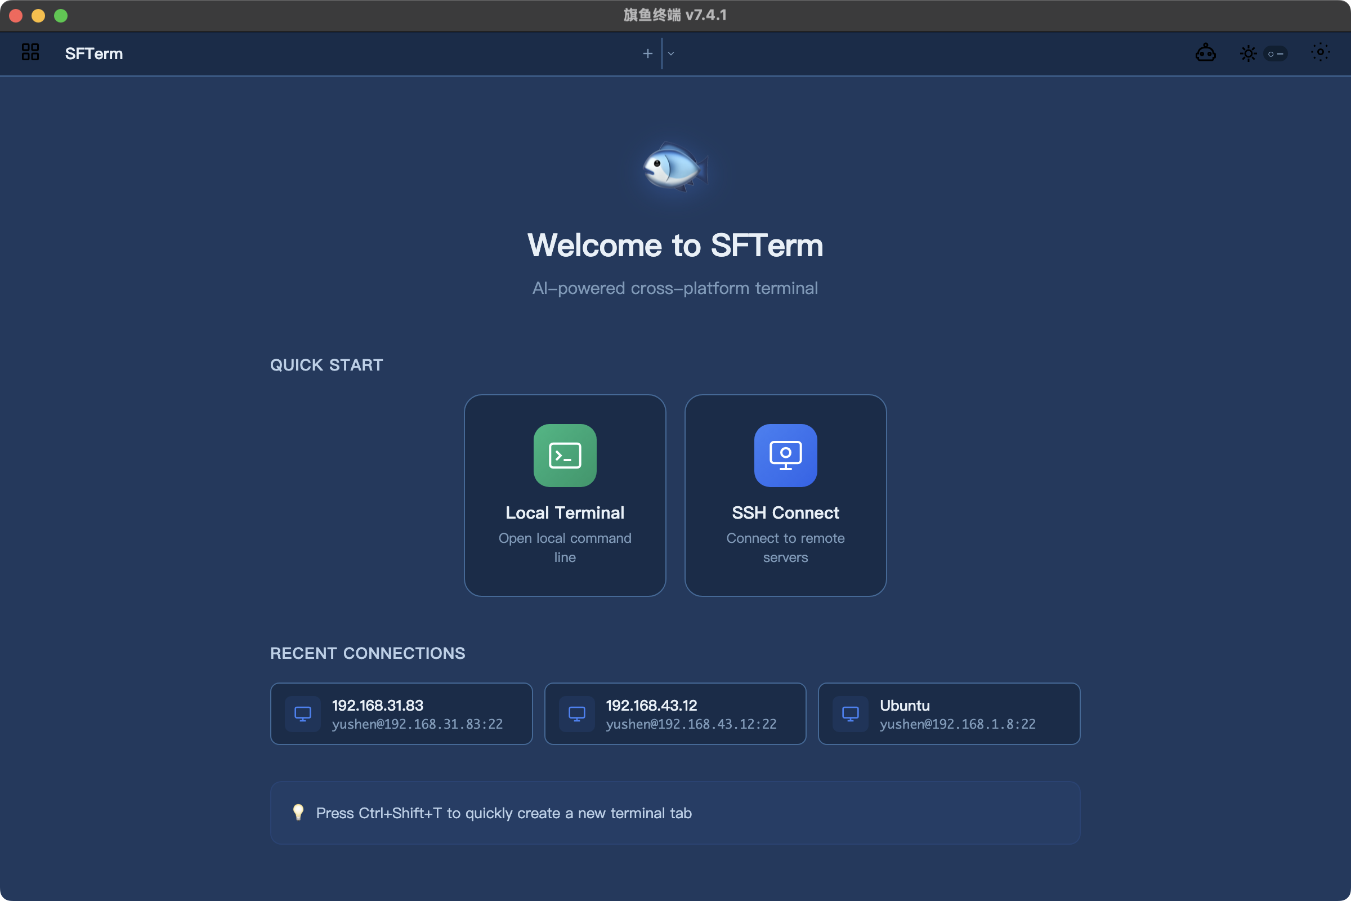Click the monitor icon on the 192.168.43.12 card
1351x901 pixels.
coord(576,713)
